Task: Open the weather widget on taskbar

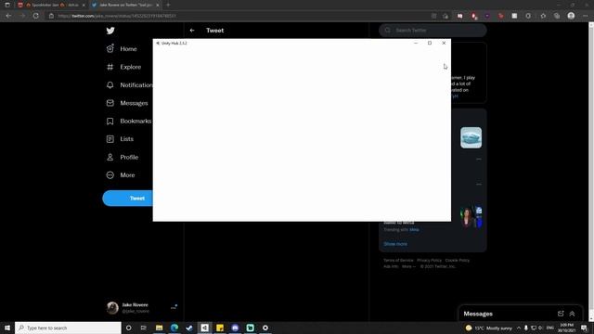Action: 489,328
